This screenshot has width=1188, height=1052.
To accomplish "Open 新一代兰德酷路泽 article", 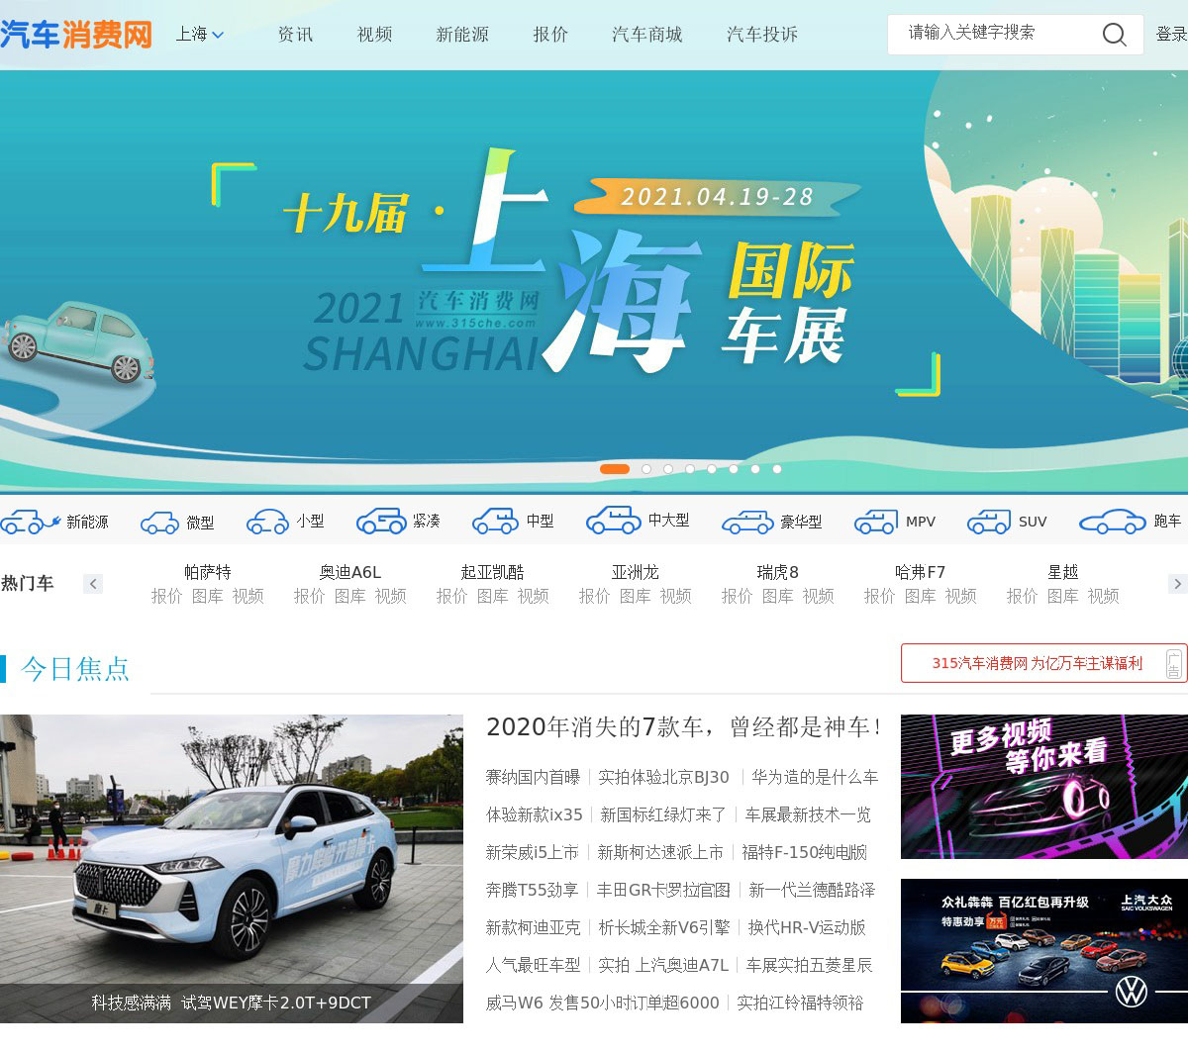I will coord(812,890).
